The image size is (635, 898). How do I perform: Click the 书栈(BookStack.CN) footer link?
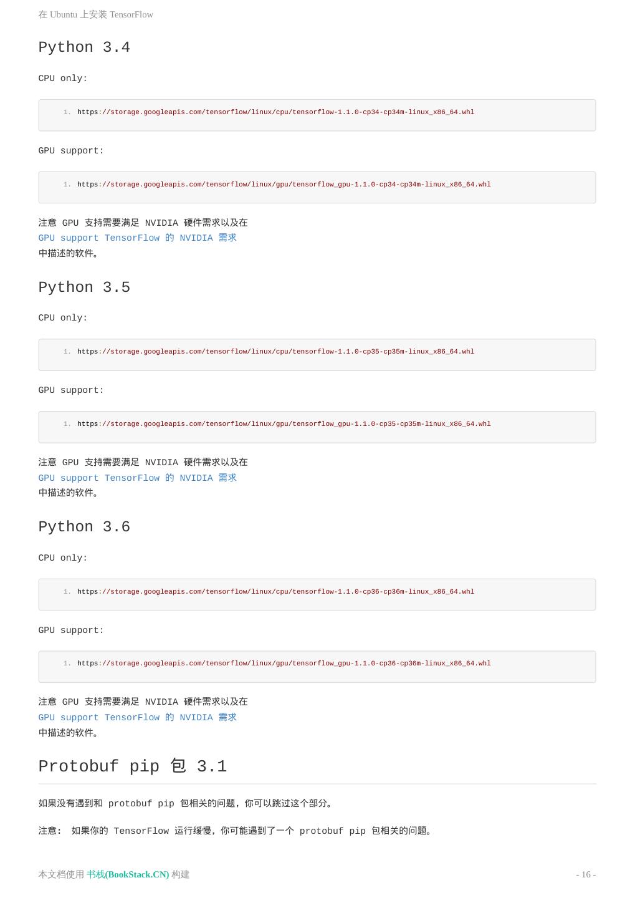128,874
